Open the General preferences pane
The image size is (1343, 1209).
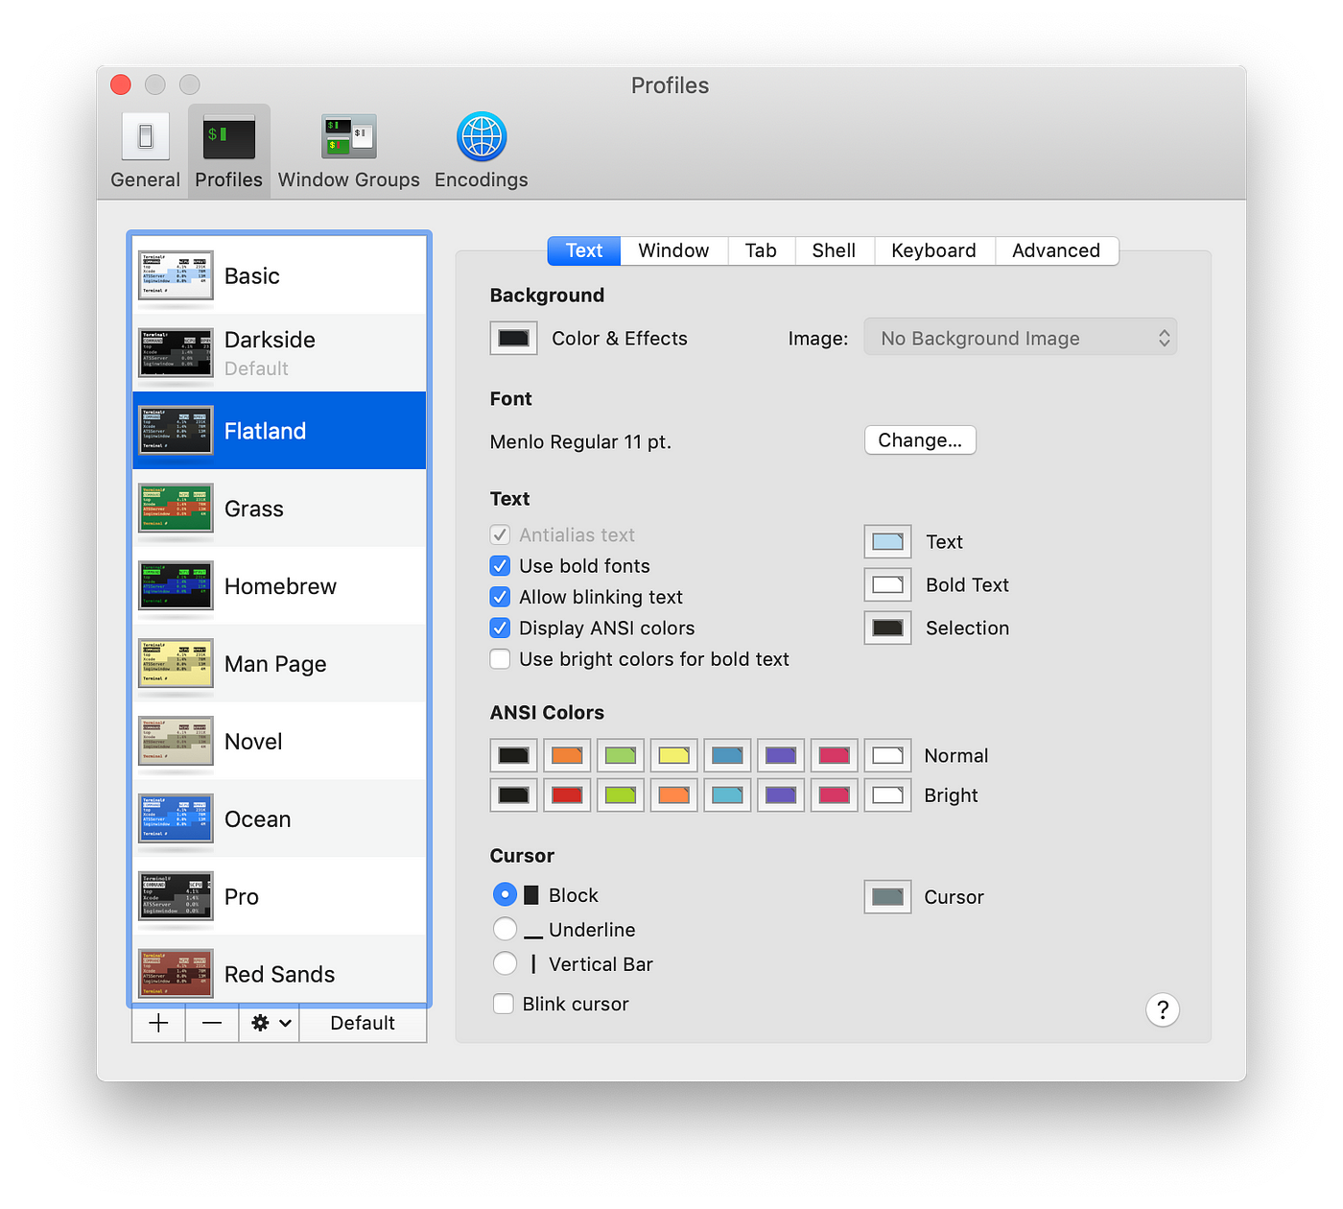click(145, 152)
